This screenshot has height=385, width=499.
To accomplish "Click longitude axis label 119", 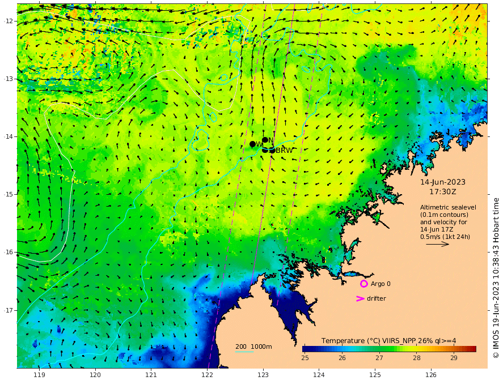I will tap(39, 375).
